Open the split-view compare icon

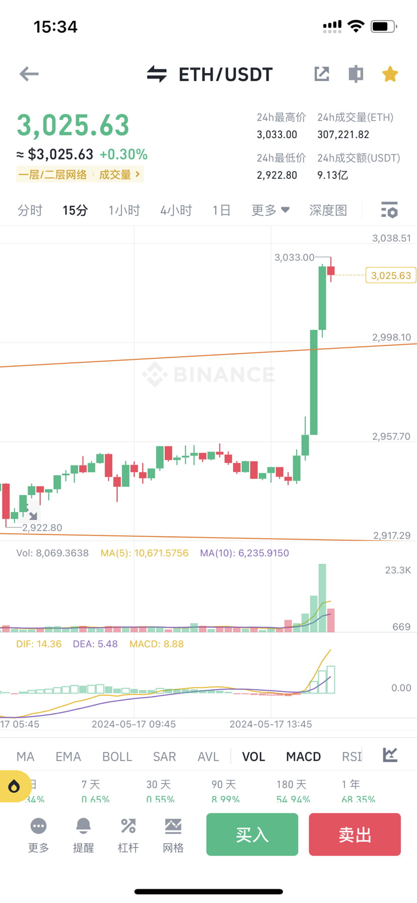[356, 74]
